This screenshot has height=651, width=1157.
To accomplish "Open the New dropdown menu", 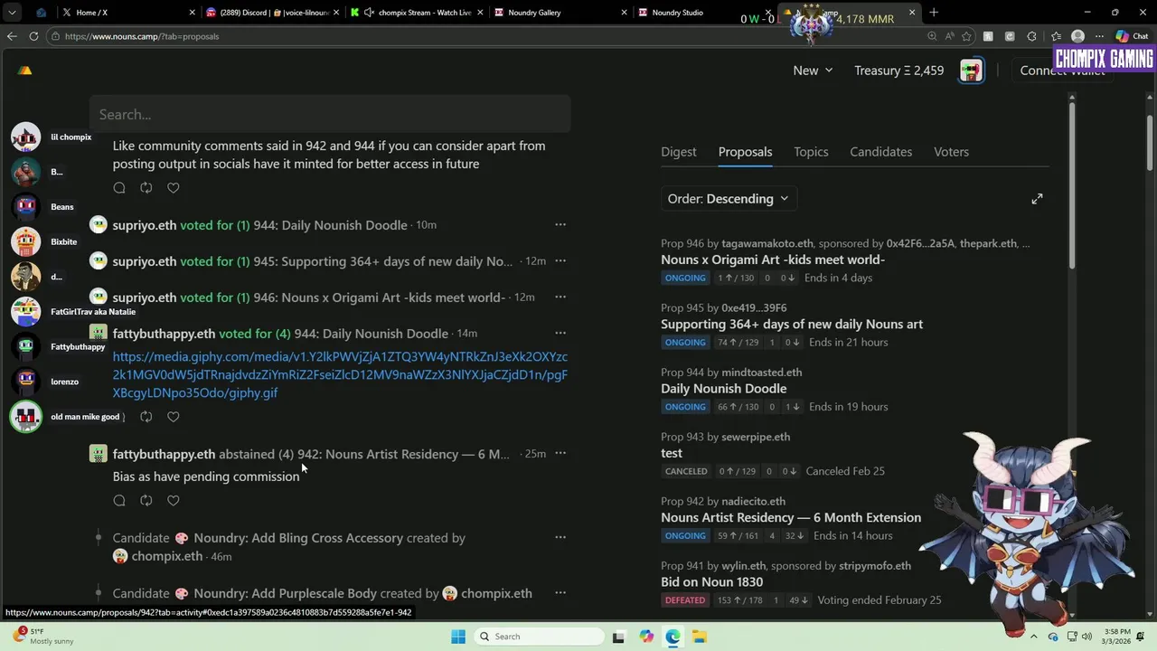I will [813, 71].
